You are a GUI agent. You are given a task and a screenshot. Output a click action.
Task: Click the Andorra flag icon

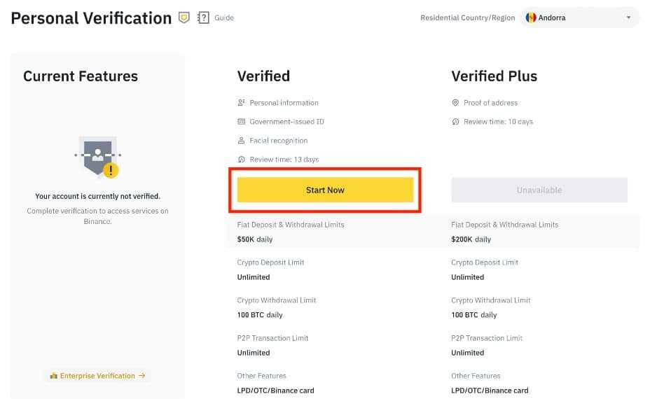[x=532, y=17]
